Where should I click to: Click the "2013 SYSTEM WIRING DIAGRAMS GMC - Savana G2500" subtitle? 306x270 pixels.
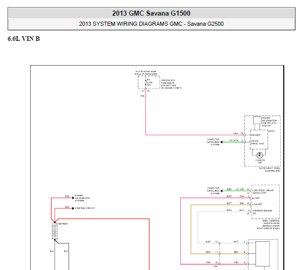151,24
